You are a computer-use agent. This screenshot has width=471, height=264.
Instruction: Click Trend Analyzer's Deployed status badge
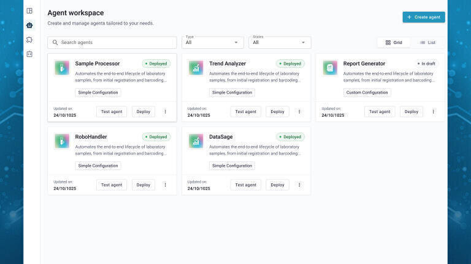290,64
